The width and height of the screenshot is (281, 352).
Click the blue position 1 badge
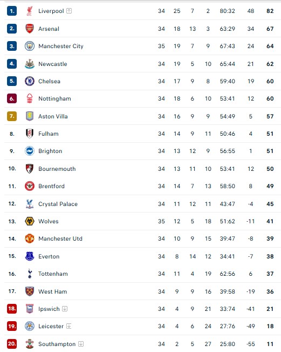coord(12,11)
